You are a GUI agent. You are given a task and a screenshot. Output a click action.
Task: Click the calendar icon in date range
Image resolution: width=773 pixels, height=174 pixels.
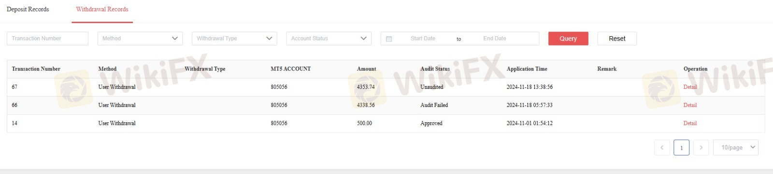coord(389,39)
